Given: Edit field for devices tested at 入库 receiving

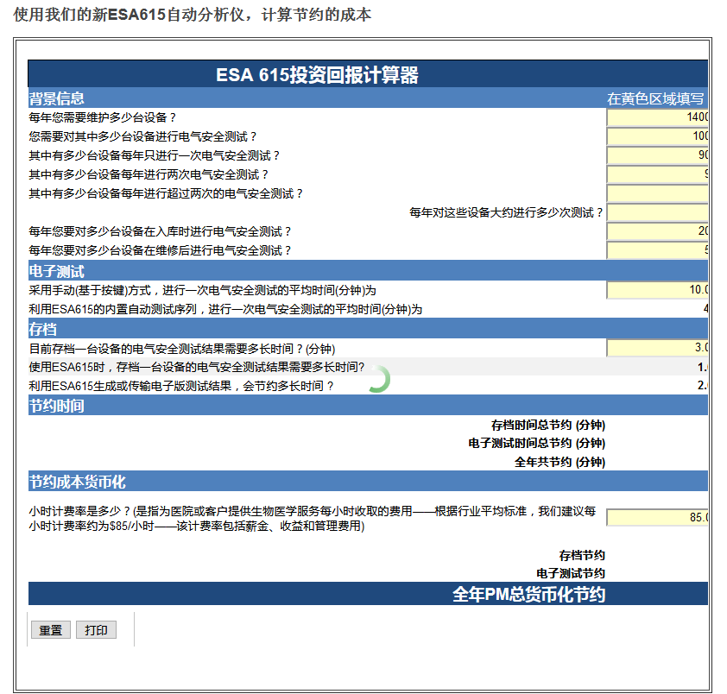Looking at the screenshot, I should coord(657,230).
